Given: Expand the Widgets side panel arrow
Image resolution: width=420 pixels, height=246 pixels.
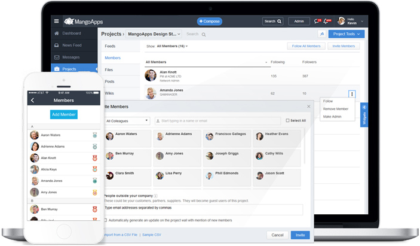Looking at the screenshot, I should tap(364, 107).
